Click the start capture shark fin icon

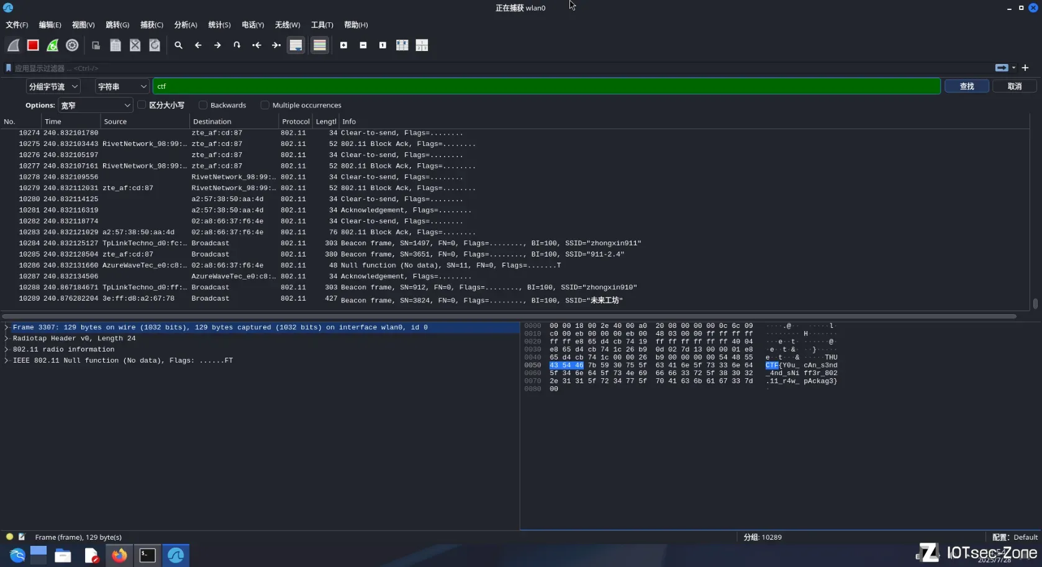click(13, 45)
